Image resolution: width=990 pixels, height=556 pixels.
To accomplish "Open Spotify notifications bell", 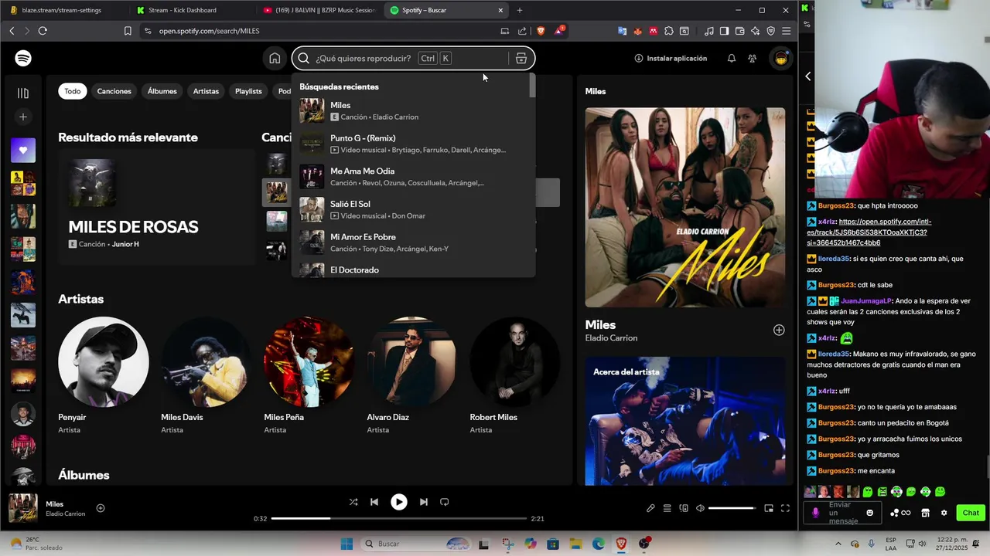I will pos(731,59).
